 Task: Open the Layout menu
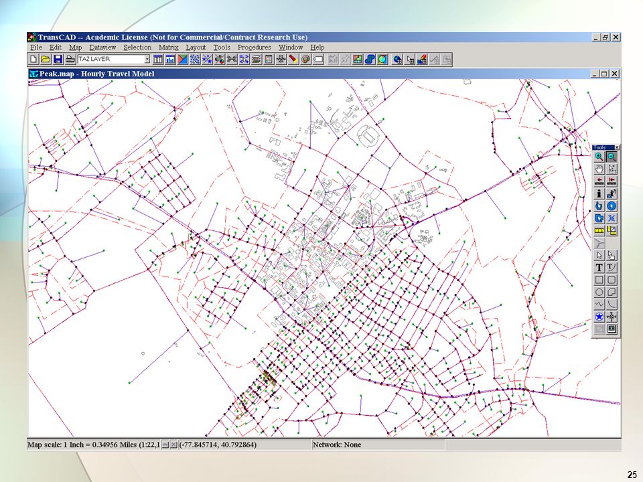(196, 48)
